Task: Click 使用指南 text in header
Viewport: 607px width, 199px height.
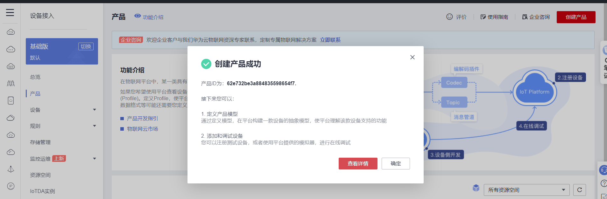Action: coord(498,17)
